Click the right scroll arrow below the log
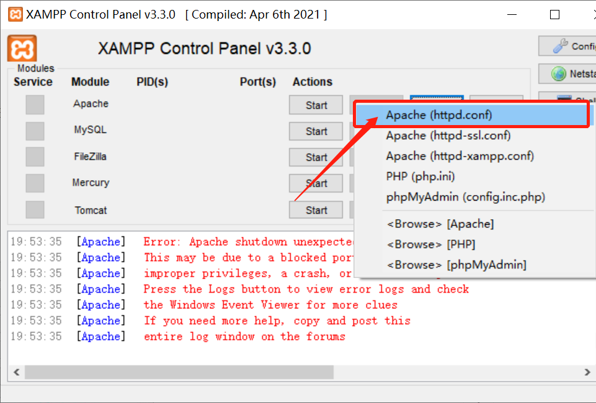 tap(587, 372)
